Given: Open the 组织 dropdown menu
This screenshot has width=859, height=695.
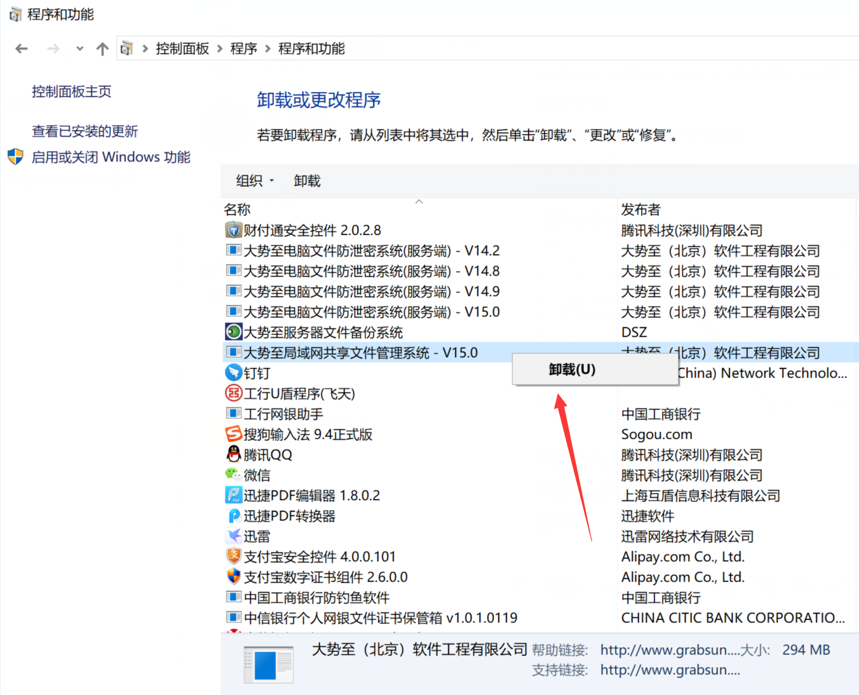Looking at the screenshot, I should tap(255, 181).
